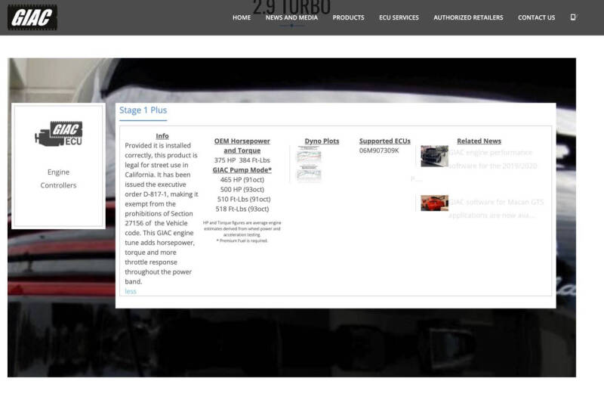Select the GIAC ECU engine icon
The width and height of the screenshot is (604, 406).
click(x=59, y=133)
